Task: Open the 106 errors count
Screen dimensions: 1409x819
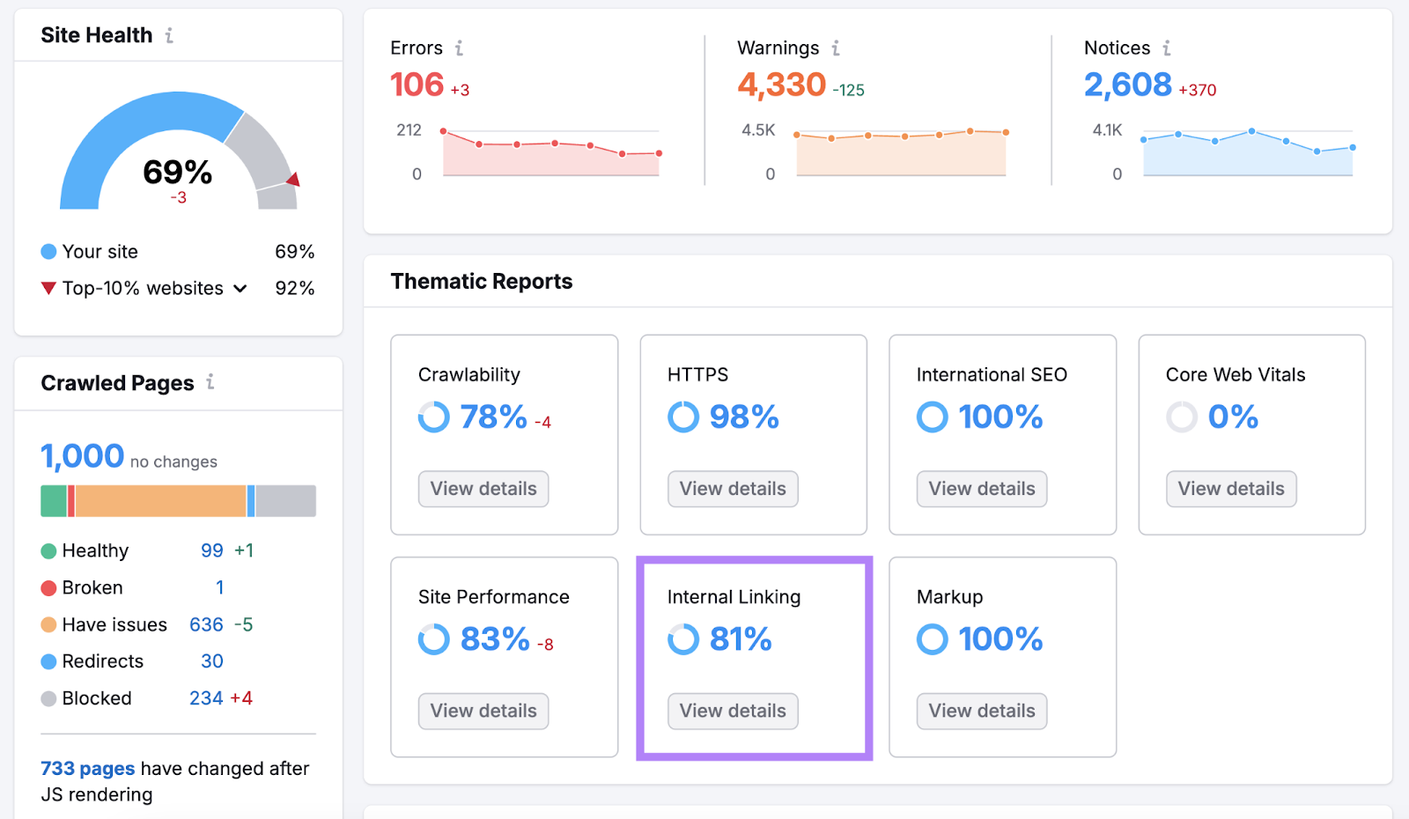Action: (x=417, y=85)
